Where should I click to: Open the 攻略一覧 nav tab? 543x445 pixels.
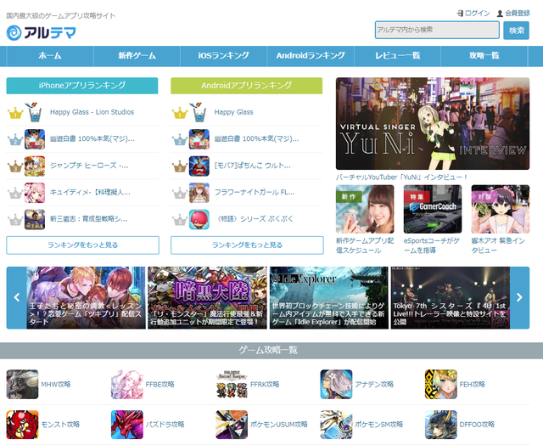tap(484, 55)
